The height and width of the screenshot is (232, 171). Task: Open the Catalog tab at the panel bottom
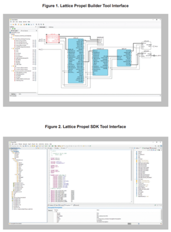tap(13, 94)
